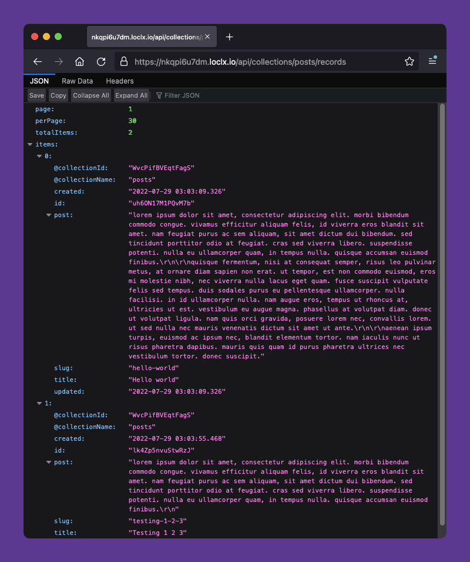Click the funnel icon in Filter JSON
The width and height of the screenshot is (470, 562).
(159, 95)
